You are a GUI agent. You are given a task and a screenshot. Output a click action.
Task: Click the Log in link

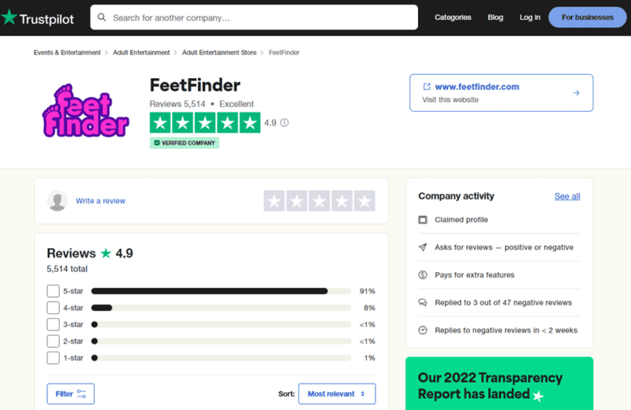coord(530,17)
